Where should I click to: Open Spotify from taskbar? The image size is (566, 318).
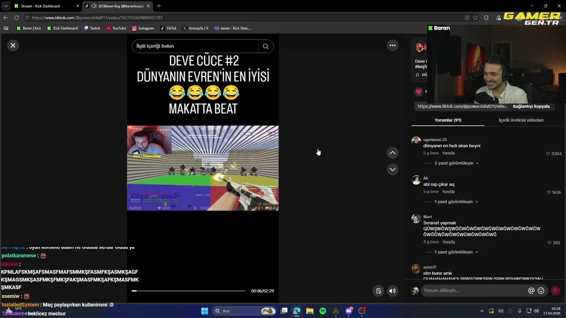tap(323, 311)
